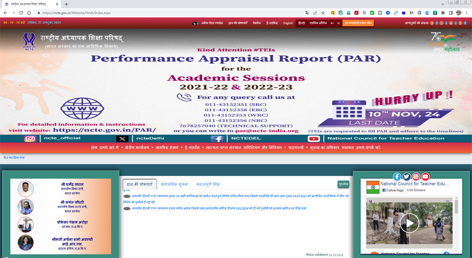This screenshot has width=472, height=258.
Task: Switch site language to English
Action: coord(288,23)
